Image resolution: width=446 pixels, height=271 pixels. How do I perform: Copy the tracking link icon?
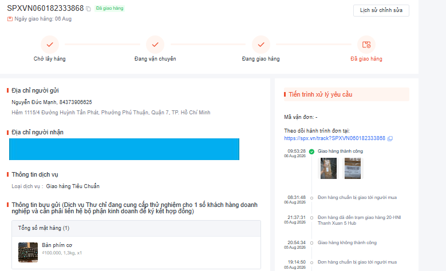(x=390, y=138)
